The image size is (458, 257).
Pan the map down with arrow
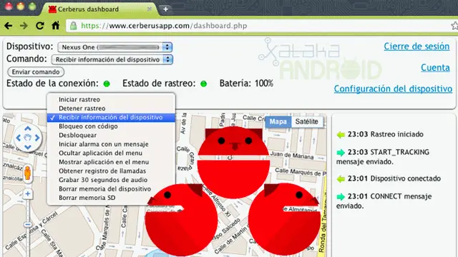coord(28,146)
